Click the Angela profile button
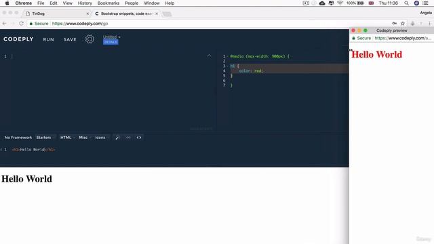 click(426, 13)
